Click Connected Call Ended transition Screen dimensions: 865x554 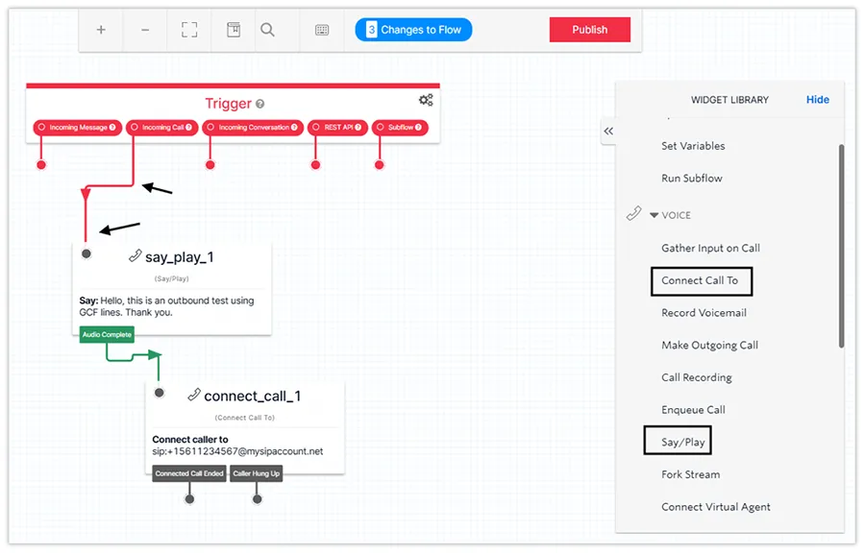click(189, 473)
